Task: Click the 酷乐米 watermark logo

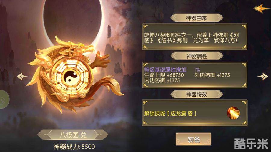Action: (251, 143)
